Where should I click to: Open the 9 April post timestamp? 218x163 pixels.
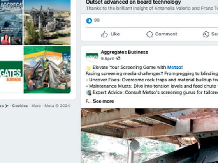107,58
